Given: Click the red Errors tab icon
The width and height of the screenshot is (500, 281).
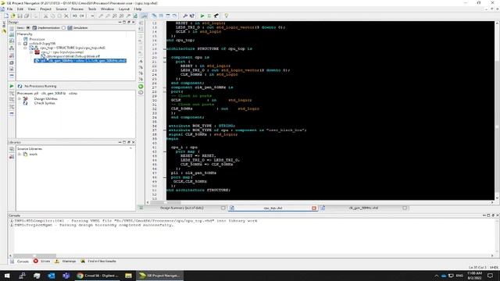Looking at the screenshot, I should [x=36, y=261].
